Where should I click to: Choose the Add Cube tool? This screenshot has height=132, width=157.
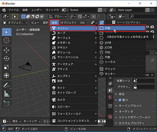[x=6, y=103]
